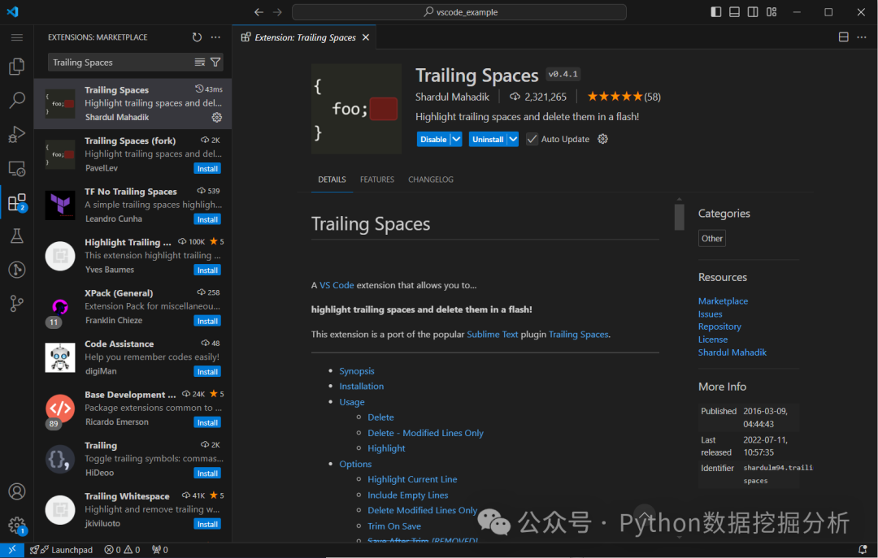Open the Search view in activity bar
The width and height of the screenshot is (878, 558).
pos(17,100)
